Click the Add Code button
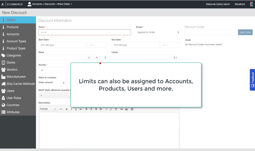 [245, 32]
